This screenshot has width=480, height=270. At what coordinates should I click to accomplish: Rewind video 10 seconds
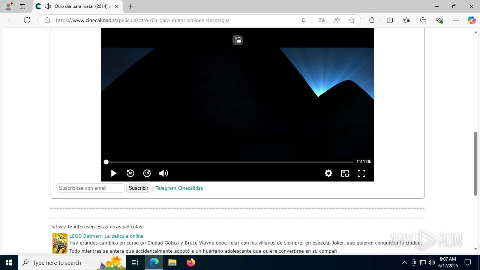click(130, 173)
